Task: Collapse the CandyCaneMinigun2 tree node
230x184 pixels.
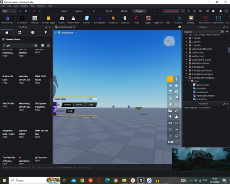Action: click(x=187, y=78)
